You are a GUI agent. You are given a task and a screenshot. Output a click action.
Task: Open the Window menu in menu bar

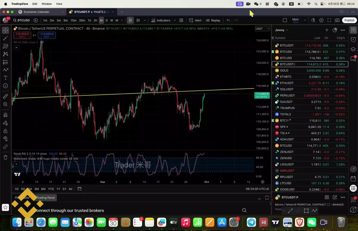47,4
